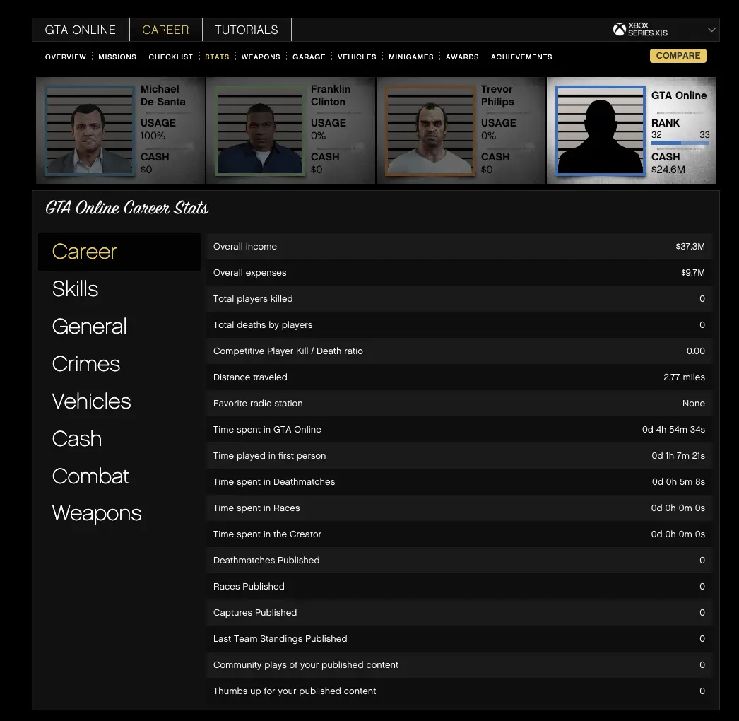
Task: Click the Total deaths by players row
Action: point(459,325)
